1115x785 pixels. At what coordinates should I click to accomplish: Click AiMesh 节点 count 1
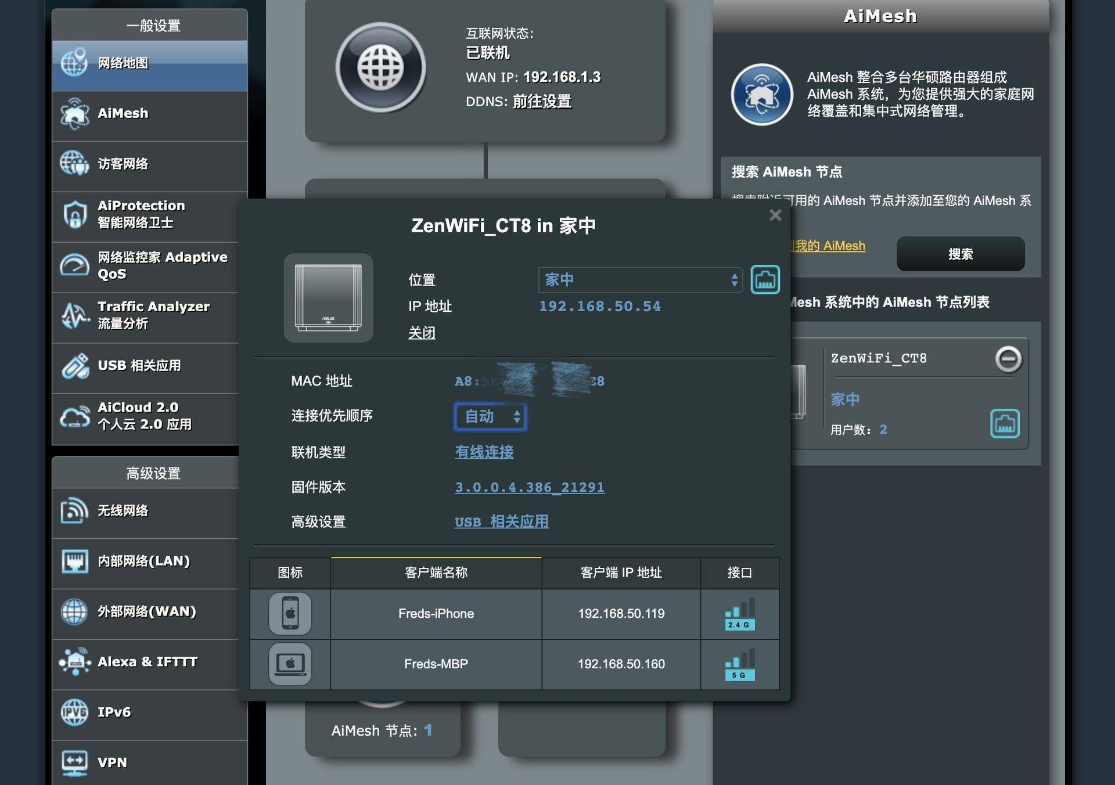[x=428, y=730]
